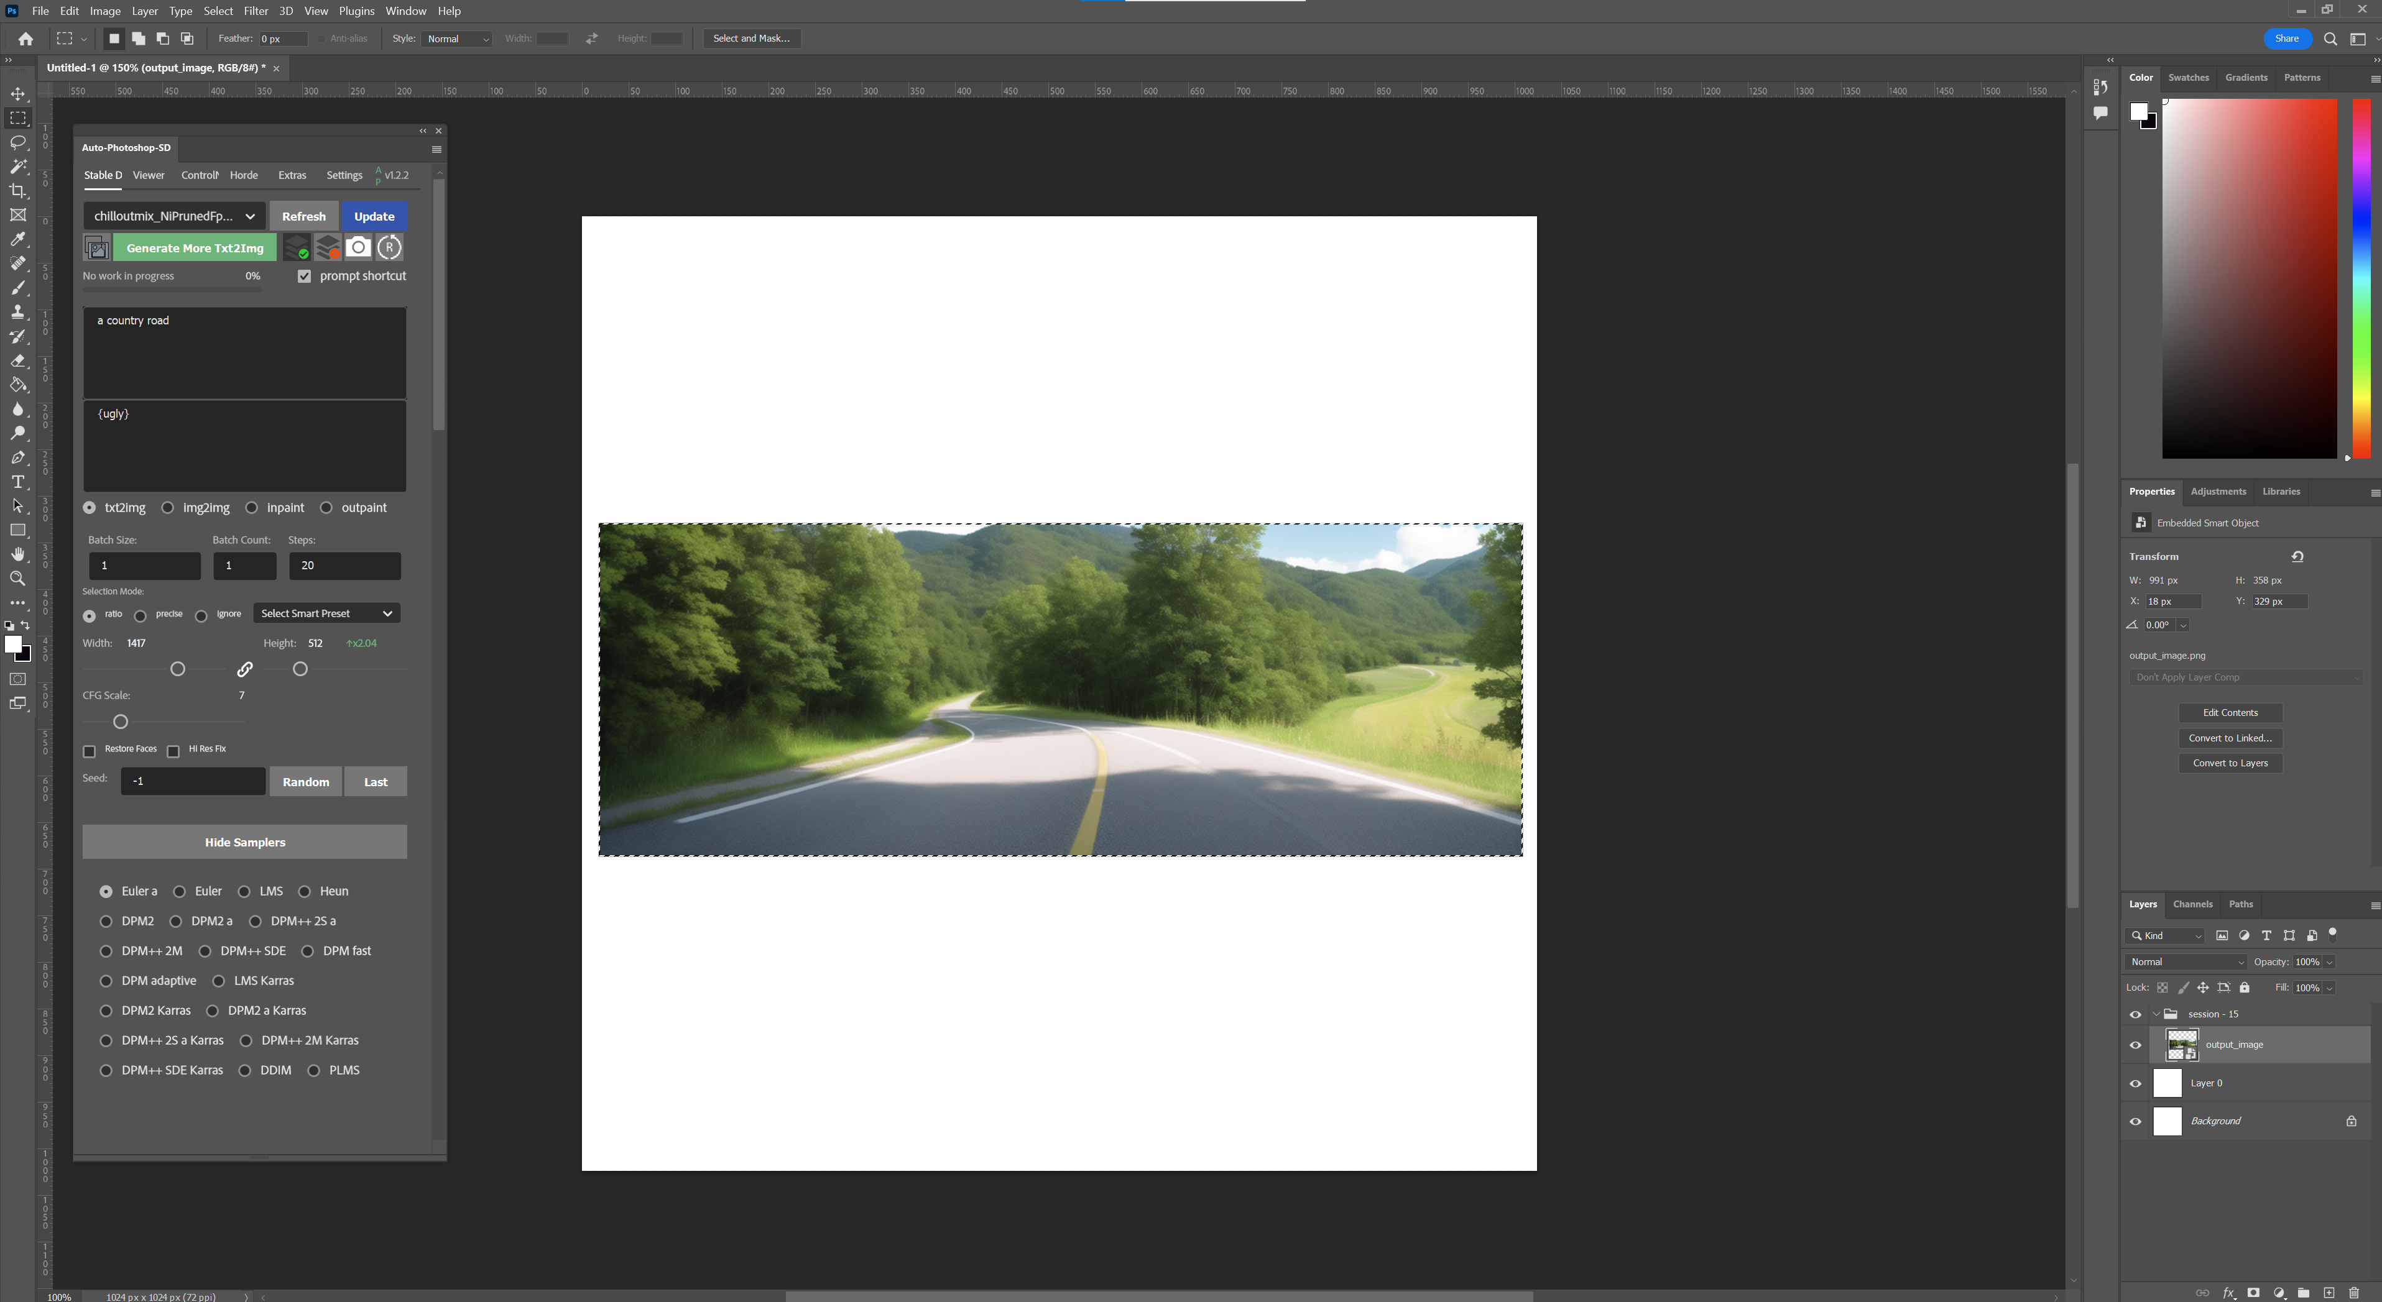Screen dimensions: 2382x1302
Task: Select the DDIM sampler
Action: pyautogui.click(x=245, y=1070)
